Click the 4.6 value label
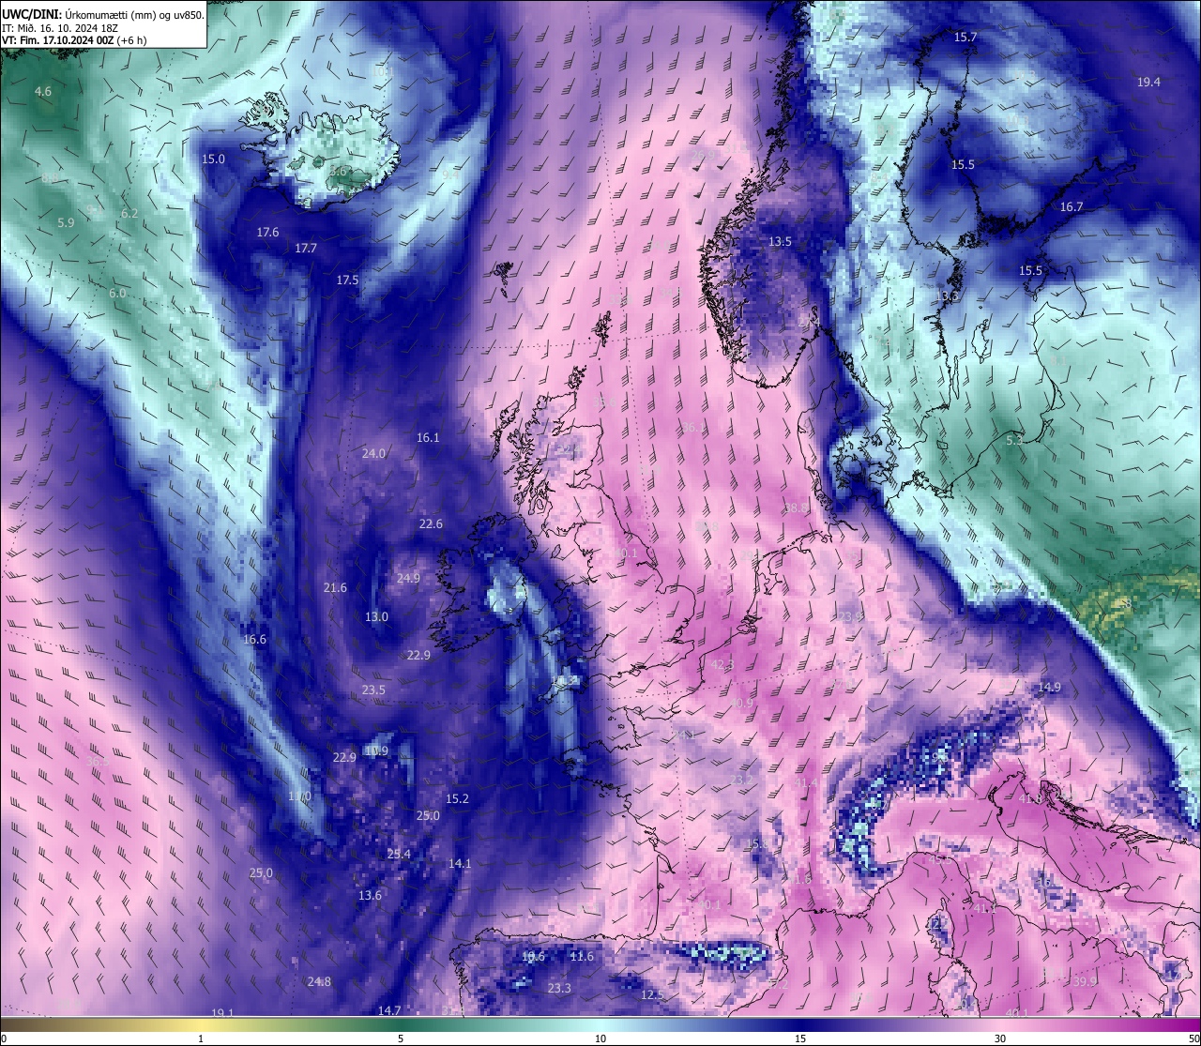The height and width of the screenshot is (1046, 1201). (x=43, y=91)
